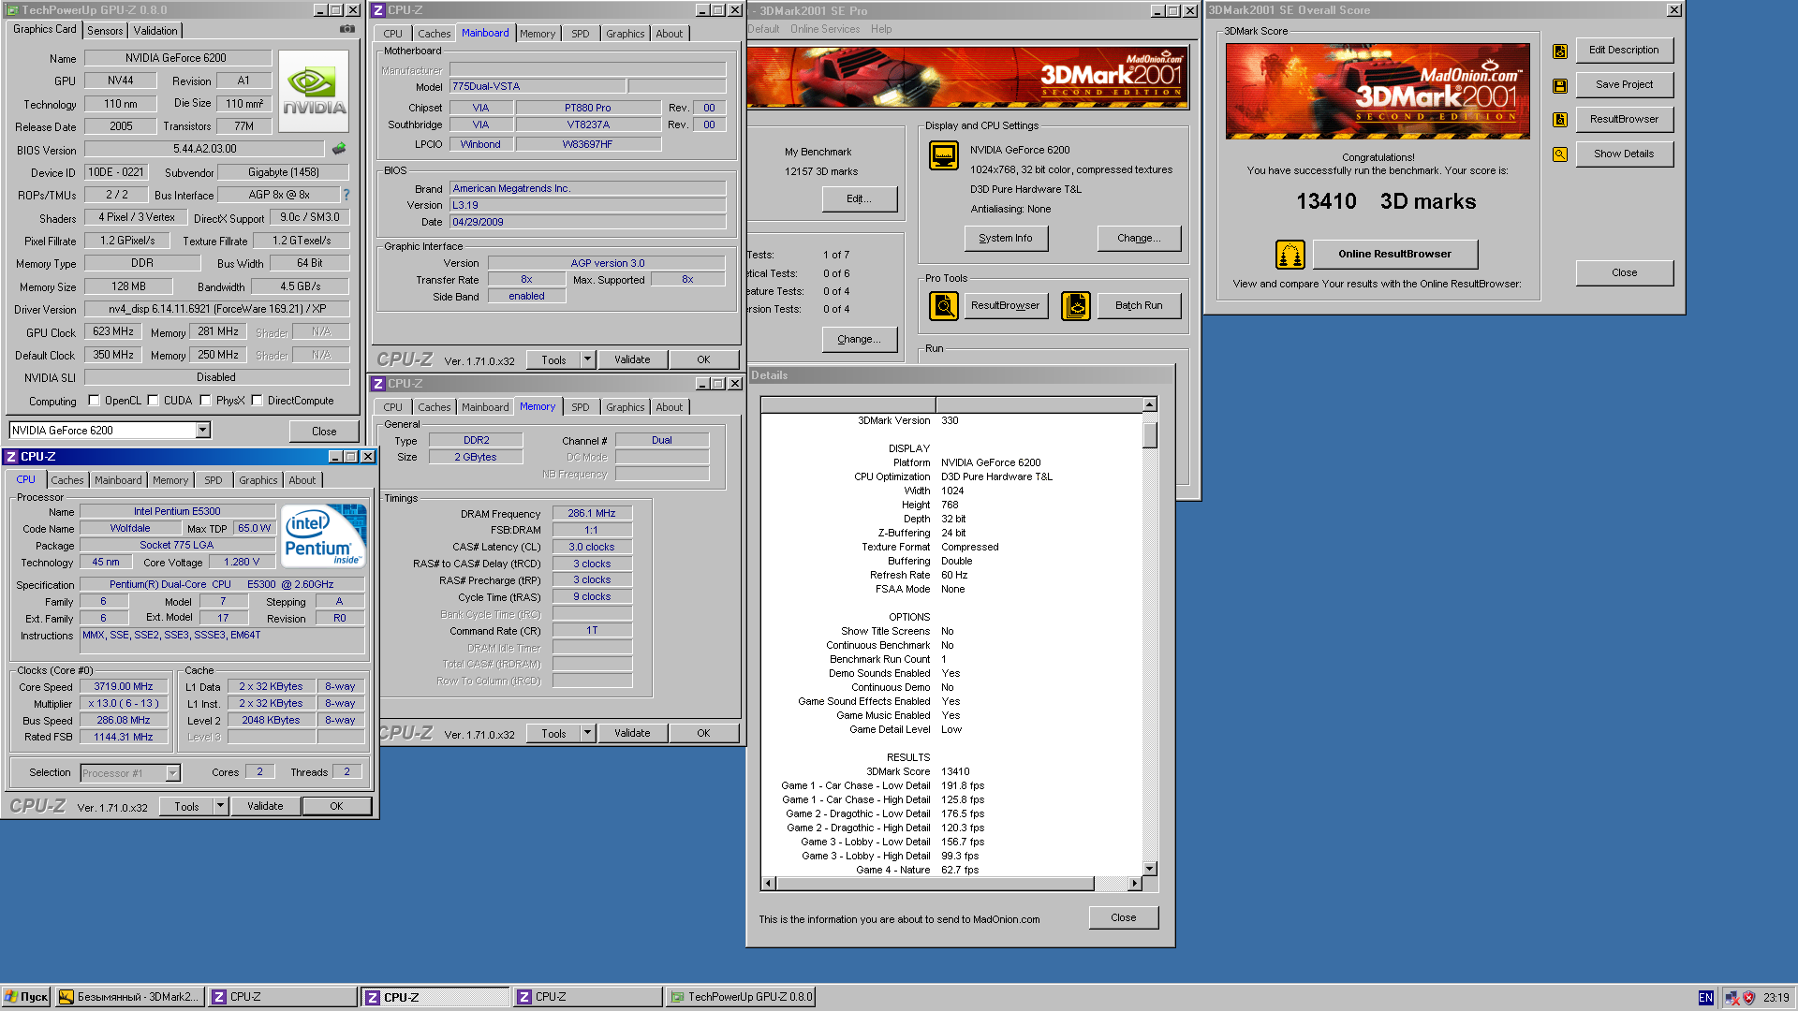This screenshot has width=1798, height=1011.
Task: Click the BIOS save chip icon in GPU-Z
Action: click(339, 149)
